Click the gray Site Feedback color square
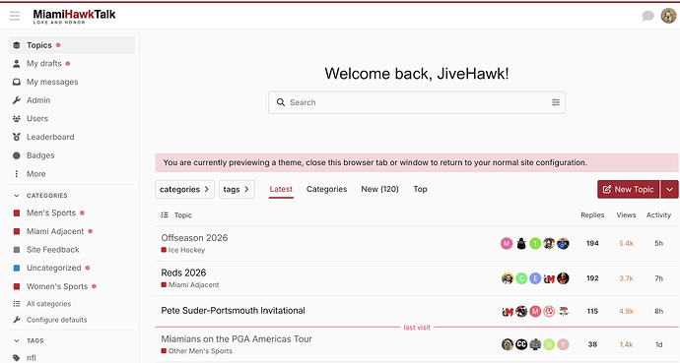 [17, 250]
